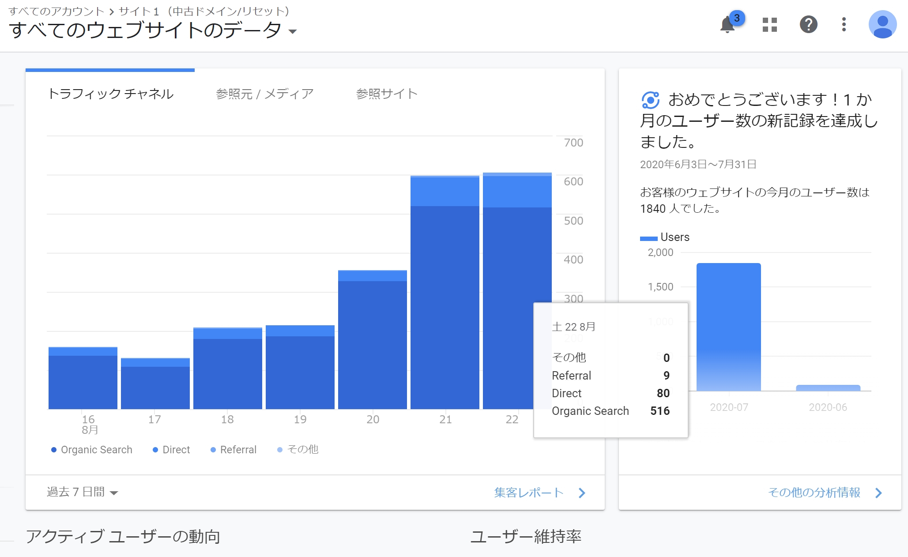Open the その他の分析情報 link
This screenshot has width=908, height=557.
click(814, 493)
